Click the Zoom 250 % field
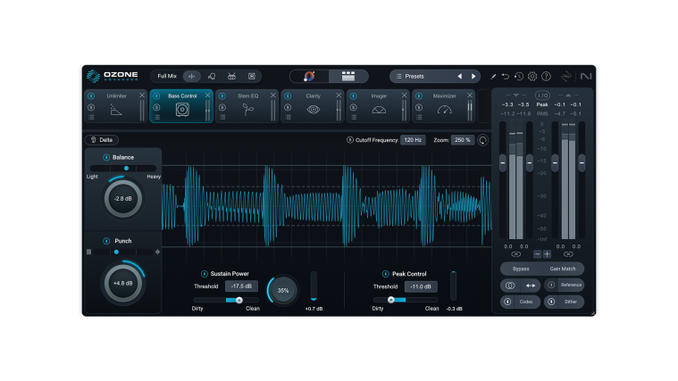The image size is (678, 381). point(462,140)
